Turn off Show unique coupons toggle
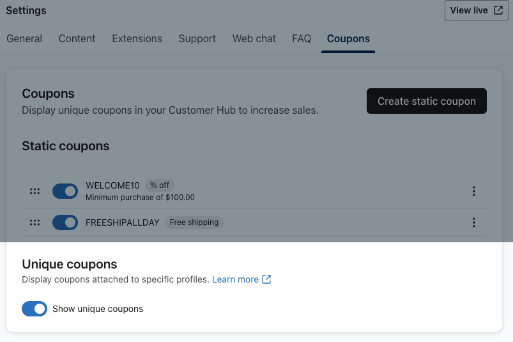The width and height of the screenshot is (513, 342). point(34,309)
